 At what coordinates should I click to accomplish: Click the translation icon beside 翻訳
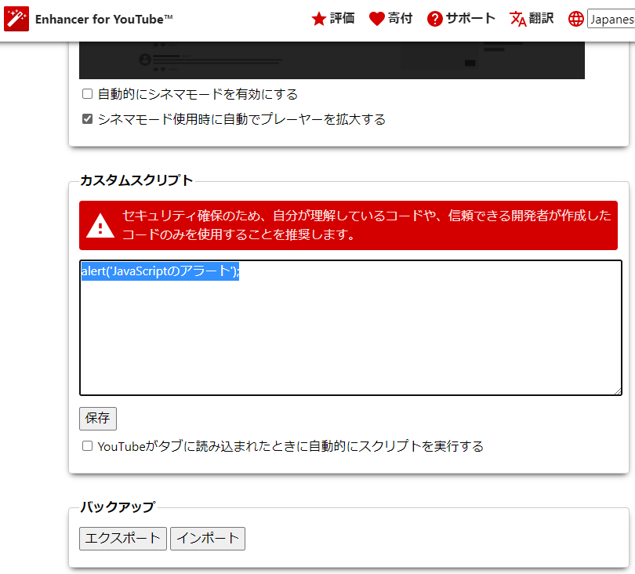517,19
